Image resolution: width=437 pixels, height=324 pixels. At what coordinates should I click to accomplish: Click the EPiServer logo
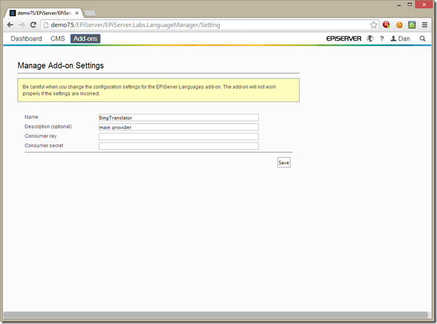coord(343,39)
